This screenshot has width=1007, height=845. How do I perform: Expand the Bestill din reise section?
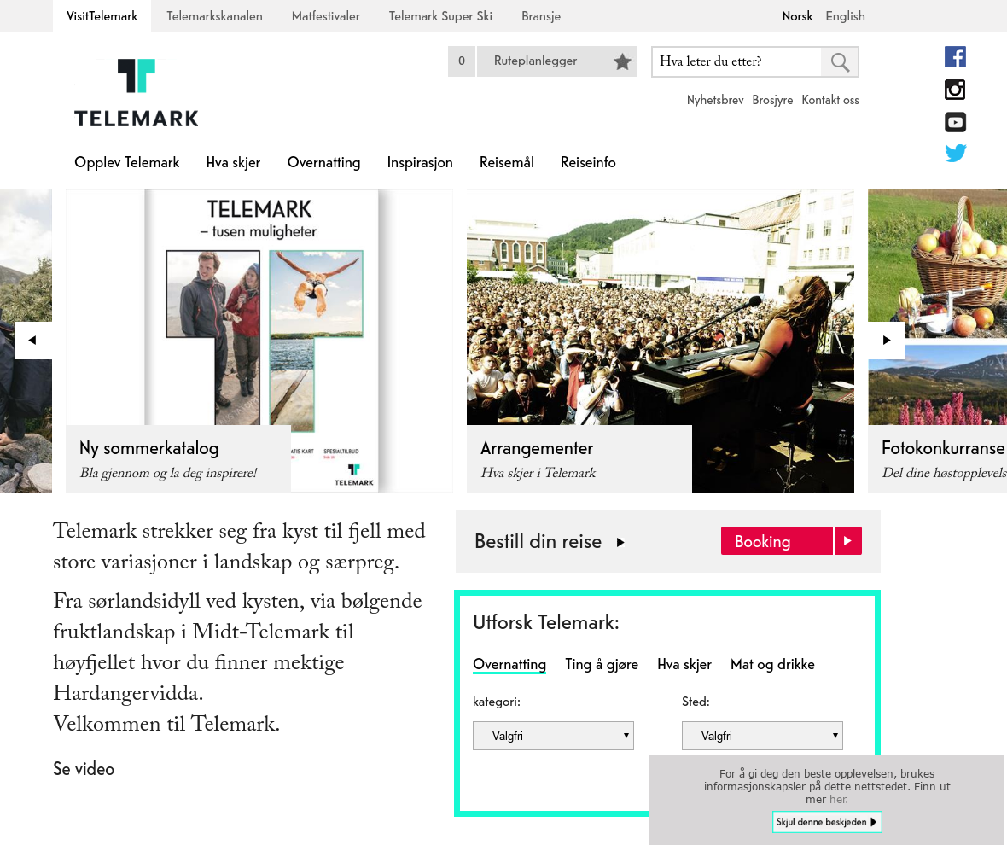[620, 541]
